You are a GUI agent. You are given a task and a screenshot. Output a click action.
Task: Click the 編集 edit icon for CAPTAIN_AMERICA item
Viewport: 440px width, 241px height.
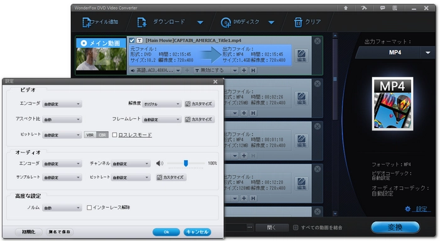coord(301,55)
